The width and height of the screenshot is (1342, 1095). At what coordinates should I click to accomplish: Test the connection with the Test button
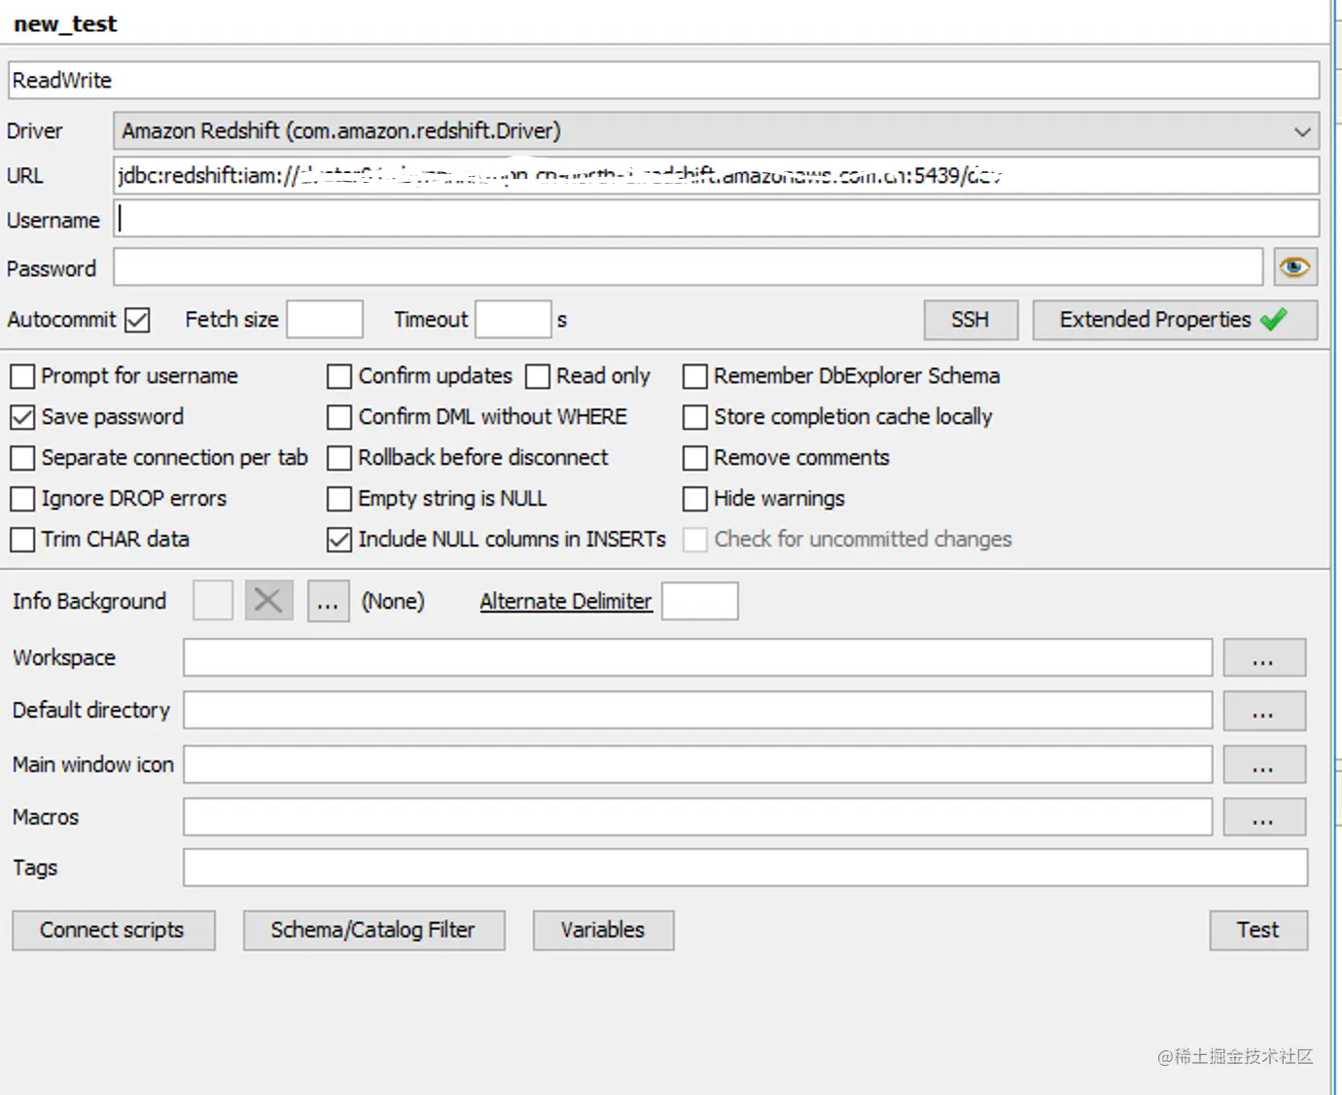(1258, 931)
